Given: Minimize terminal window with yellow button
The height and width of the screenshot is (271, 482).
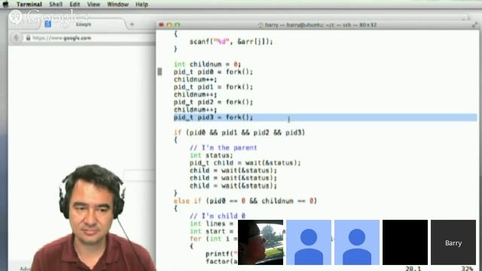Looking at the screenshot, I should pyautogui.click(x=169, y=25).
